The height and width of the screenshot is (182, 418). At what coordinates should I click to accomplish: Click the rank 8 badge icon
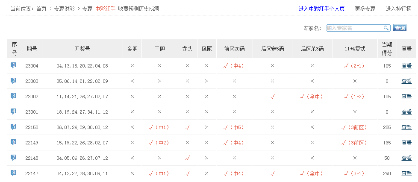point(14,173)
